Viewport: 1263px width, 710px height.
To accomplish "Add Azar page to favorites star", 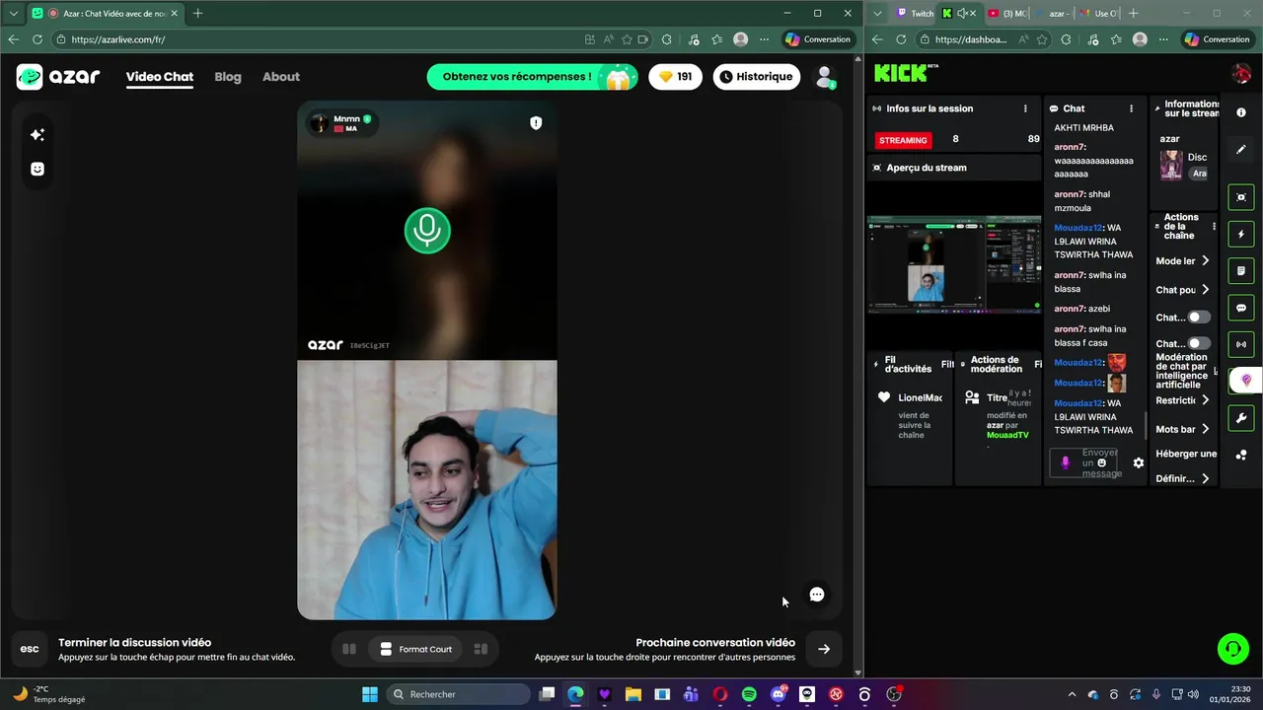I will (627, 39).
